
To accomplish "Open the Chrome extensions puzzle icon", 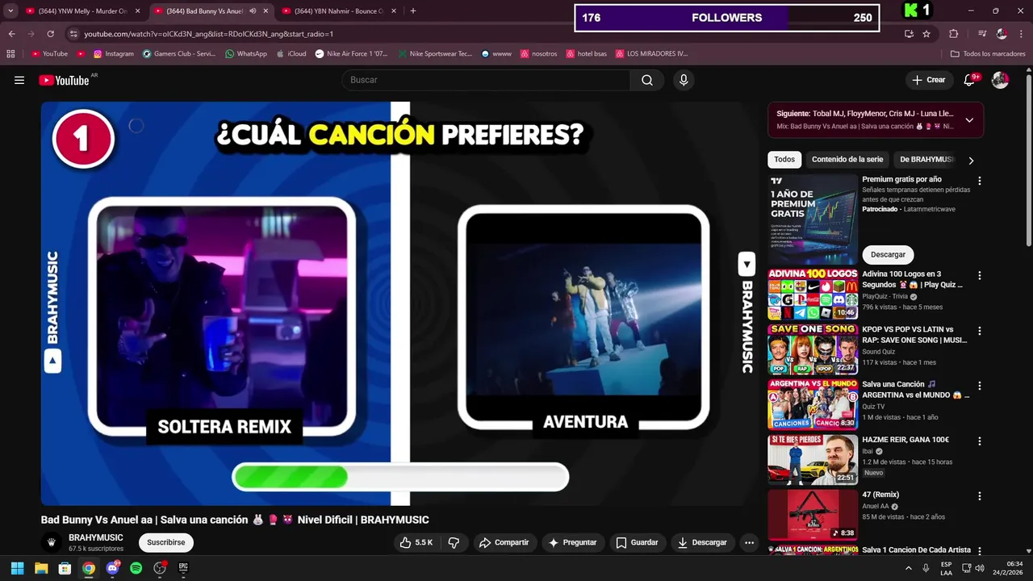I will coord(953,34).
